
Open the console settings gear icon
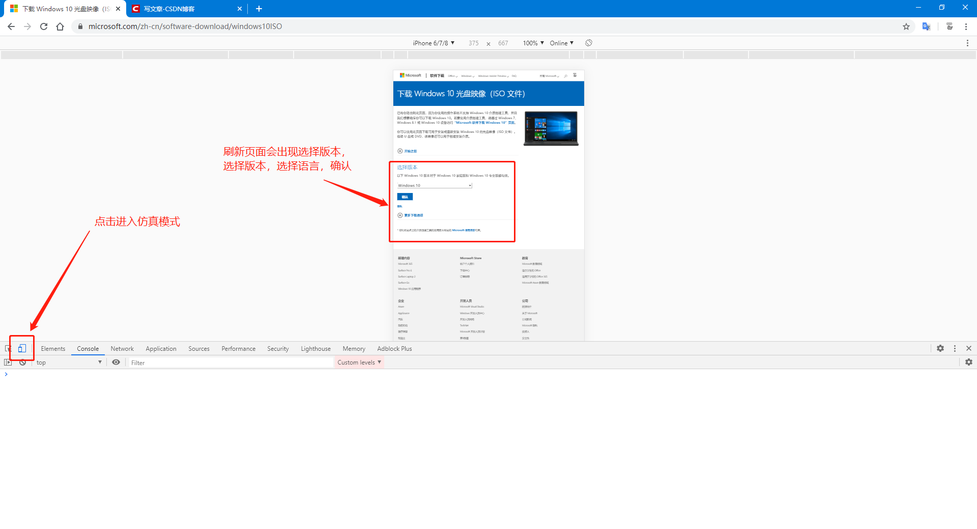[969, 362]
